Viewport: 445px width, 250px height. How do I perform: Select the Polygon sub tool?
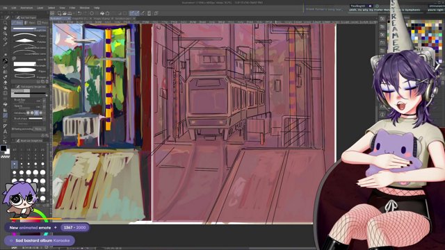pyautogui.click(x=29, y=76)
